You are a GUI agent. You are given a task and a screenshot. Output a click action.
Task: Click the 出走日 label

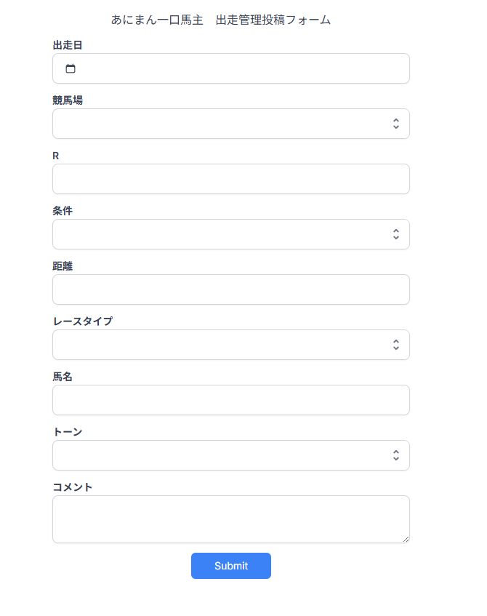68,45
